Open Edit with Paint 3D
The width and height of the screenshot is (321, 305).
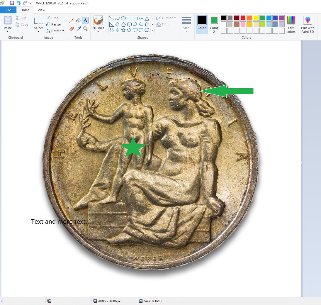click(308, 24)
